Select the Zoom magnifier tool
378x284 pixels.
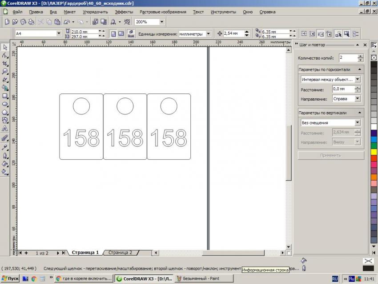tap(5, 71)
